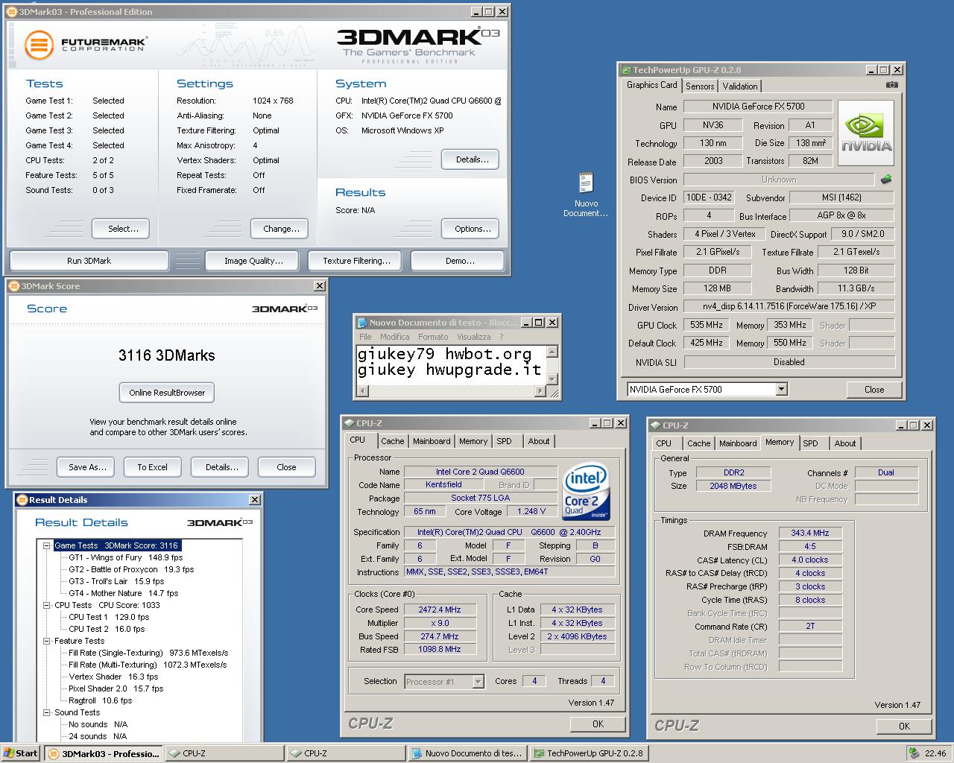The image size is (954, 763).
Task: Open Cache tab in left CPU-Z window
Action: (x=393, y=441)
